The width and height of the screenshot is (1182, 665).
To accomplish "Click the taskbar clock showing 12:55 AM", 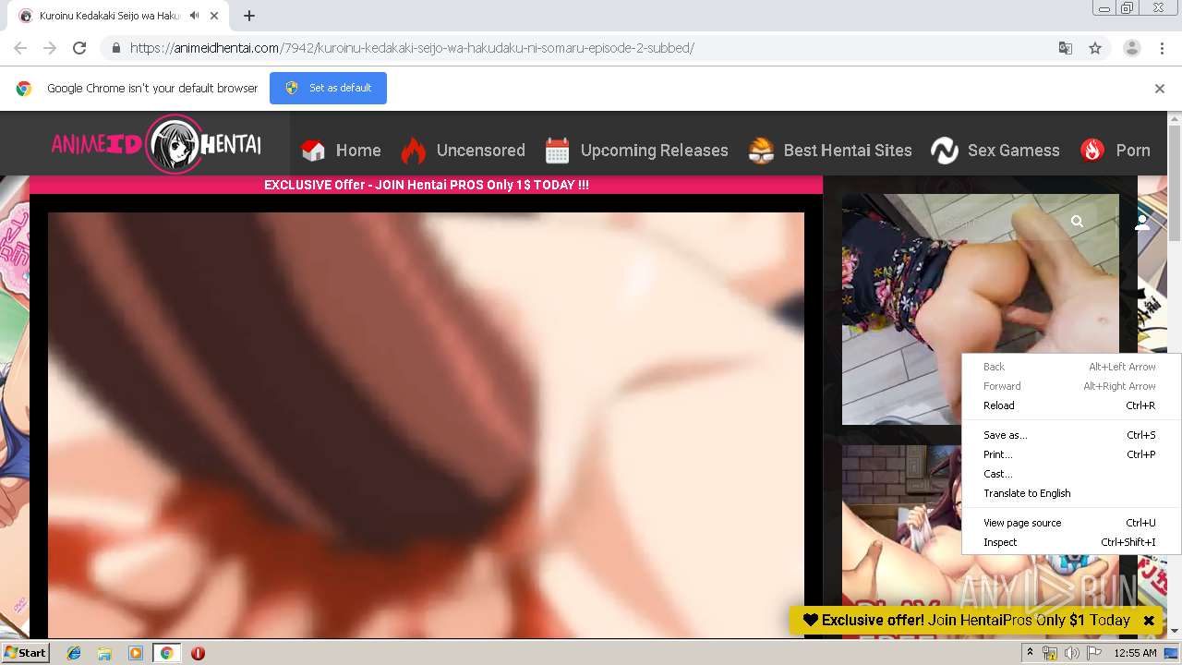I will [x=1135, y=653].
